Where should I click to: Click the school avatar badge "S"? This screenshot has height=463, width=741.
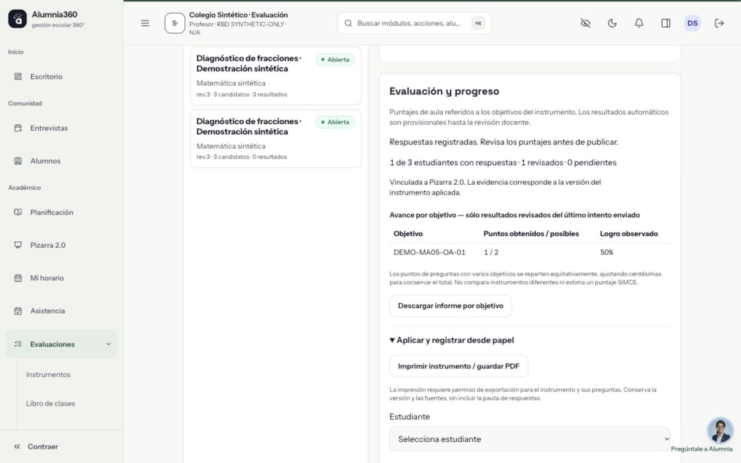point(175,23)
